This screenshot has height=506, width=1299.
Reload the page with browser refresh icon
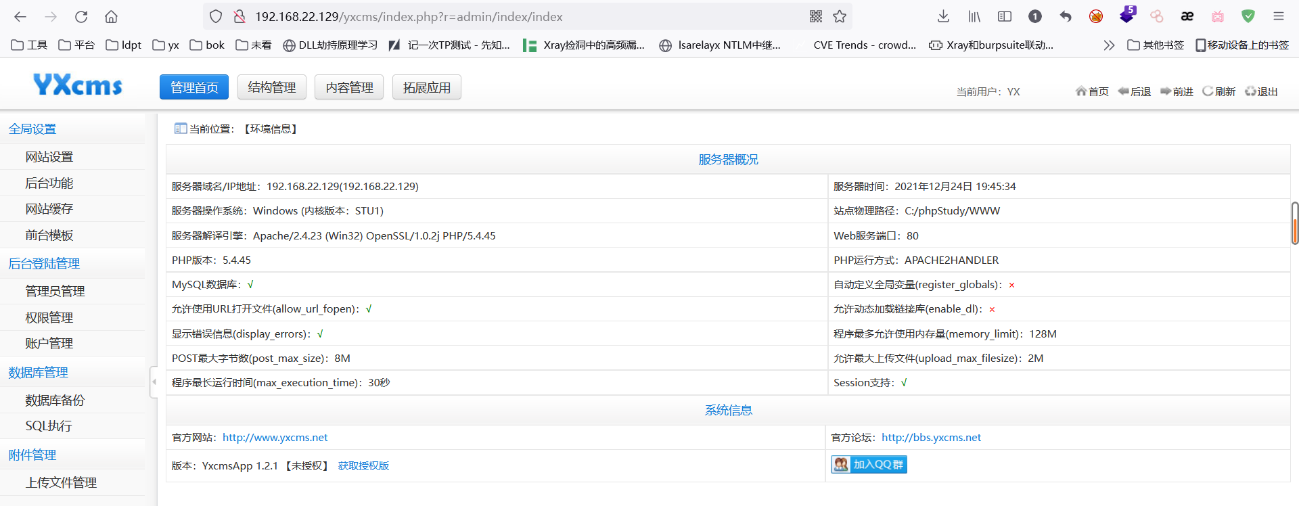(x=81, y=16)
